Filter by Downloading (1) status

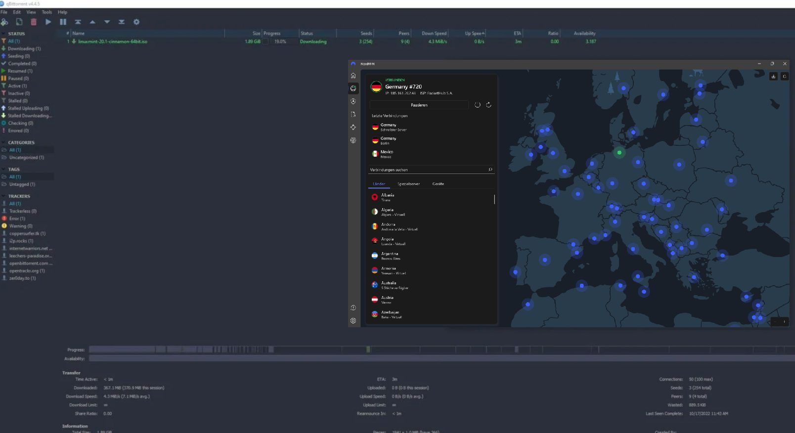(x=24, y=48)
